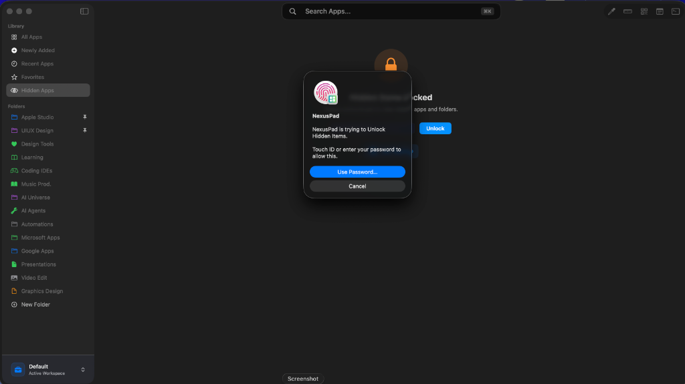Click the Search Apps input field
Image resolution: width=685 pixels, height=384 pixels.
[391, 11]
